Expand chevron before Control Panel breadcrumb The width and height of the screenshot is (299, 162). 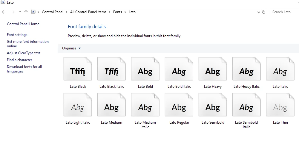point(38,12)
